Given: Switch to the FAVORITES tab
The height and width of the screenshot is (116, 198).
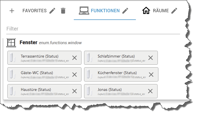Looking at the screenshot, I should point(34,11).
